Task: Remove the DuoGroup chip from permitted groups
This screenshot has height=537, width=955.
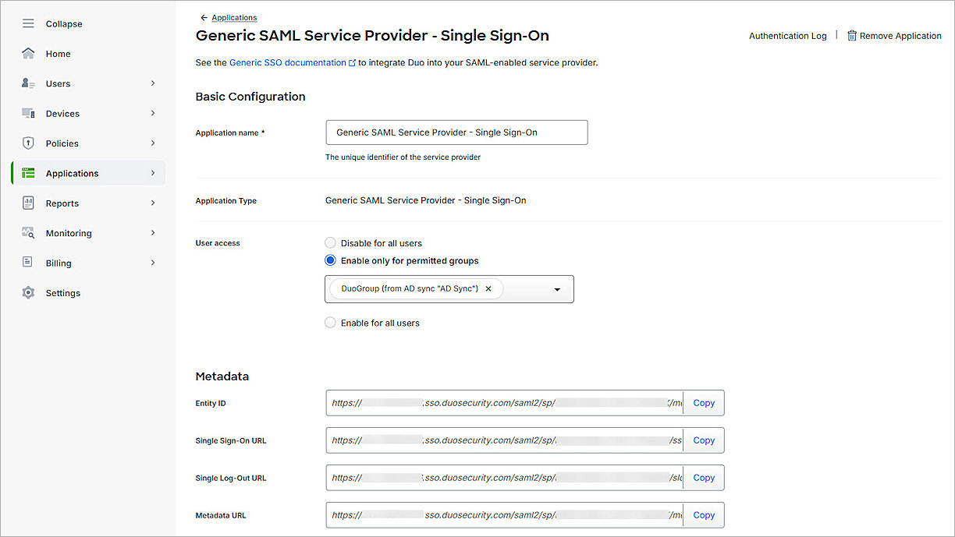Action: coord(488,288)
